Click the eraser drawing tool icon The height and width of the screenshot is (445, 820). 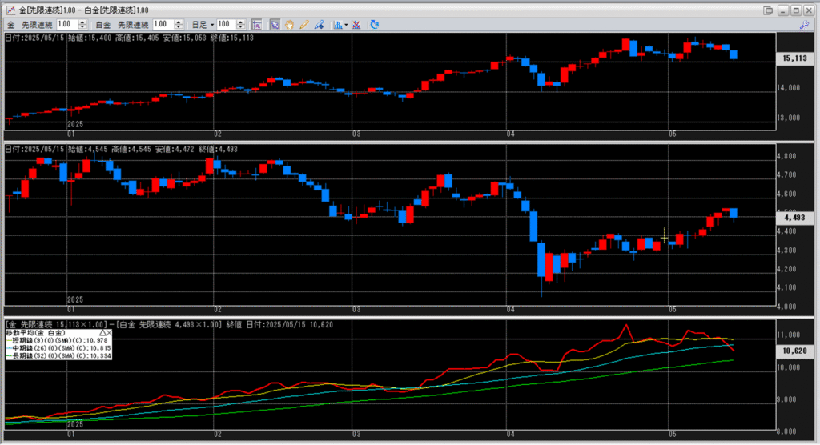pos(318,25)
